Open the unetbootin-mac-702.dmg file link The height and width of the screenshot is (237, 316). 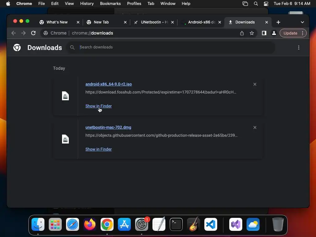click(108, 127)
